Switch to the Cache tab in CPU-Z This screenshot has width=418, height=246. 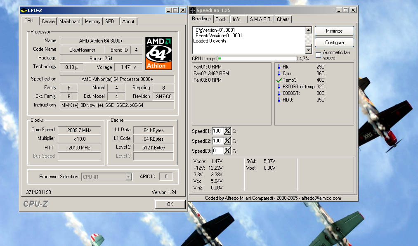point(48,21)
